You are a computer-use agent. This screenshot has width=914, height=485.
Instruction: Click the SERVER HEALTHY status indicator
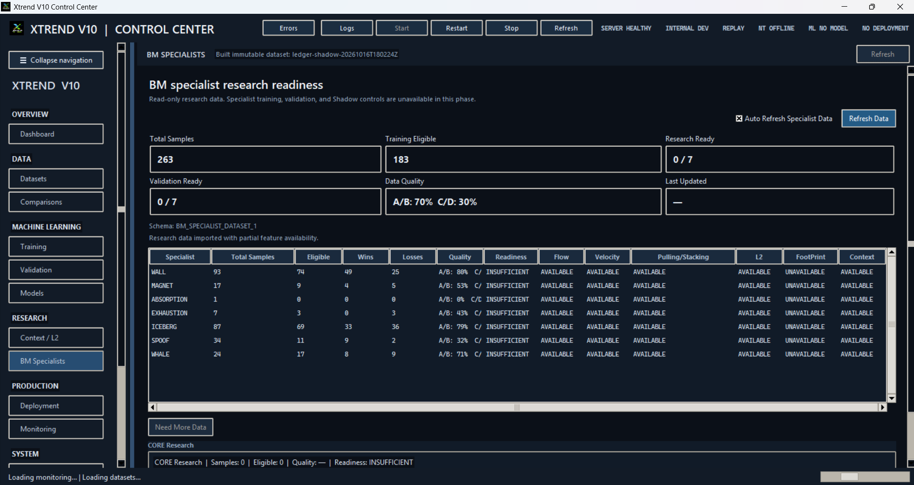pyautogui.click(x=626, y=28)
